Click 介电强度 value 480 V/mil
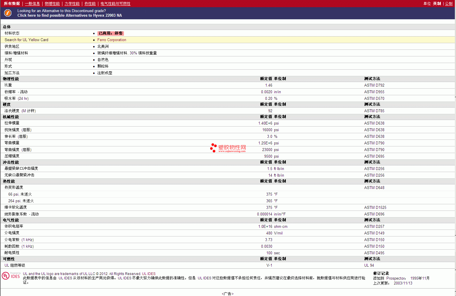The image size is (456, 296). coord(274,233)
